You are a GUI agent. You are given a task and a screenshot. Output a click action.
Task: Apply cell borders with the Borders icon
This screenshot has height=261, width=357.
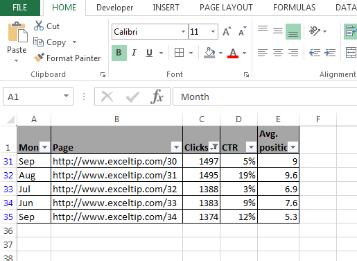click(179, 53)
